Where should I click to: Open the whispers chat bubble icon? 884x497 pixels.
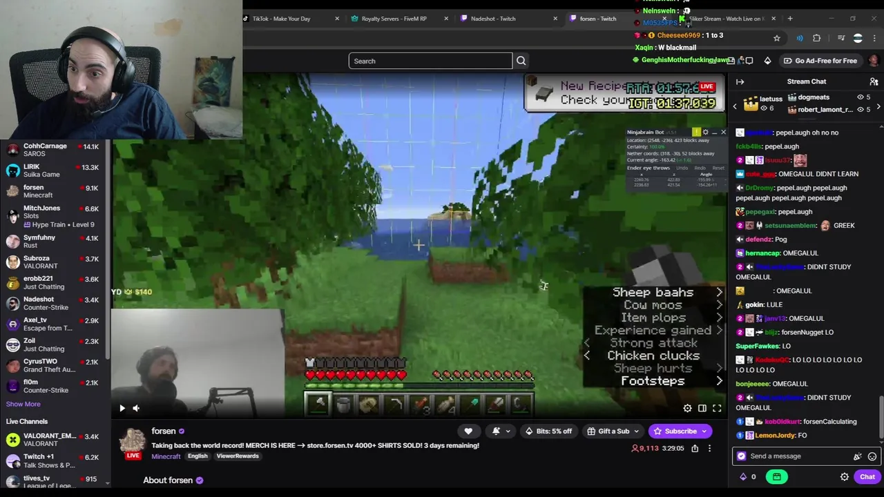(x=749, y=61)
